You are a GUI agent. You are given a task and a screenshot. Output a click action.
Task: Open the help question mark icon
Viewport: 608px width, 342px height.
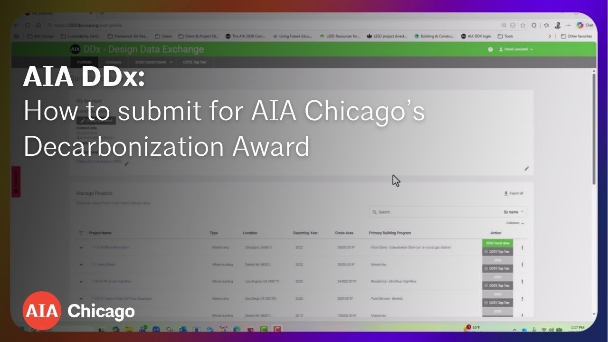pos(490,49)
